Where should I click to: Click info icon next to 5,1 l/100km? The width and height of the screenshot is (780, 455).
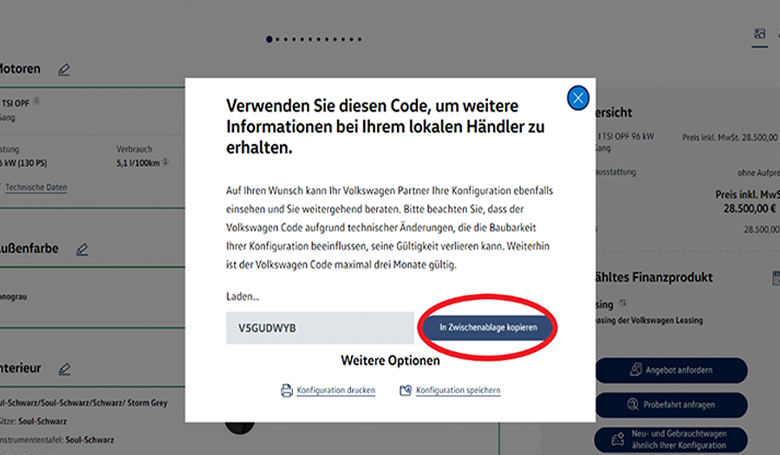point(166,161)
